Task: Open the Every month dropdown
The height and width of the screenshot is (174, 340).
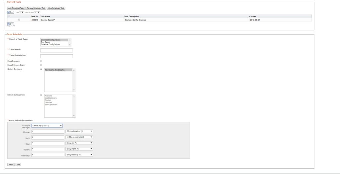Action: point(79,149)
